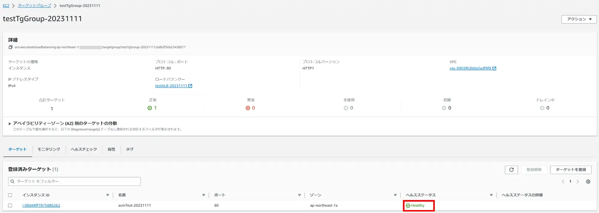Go to next page of targets

[x=578, y=182]
